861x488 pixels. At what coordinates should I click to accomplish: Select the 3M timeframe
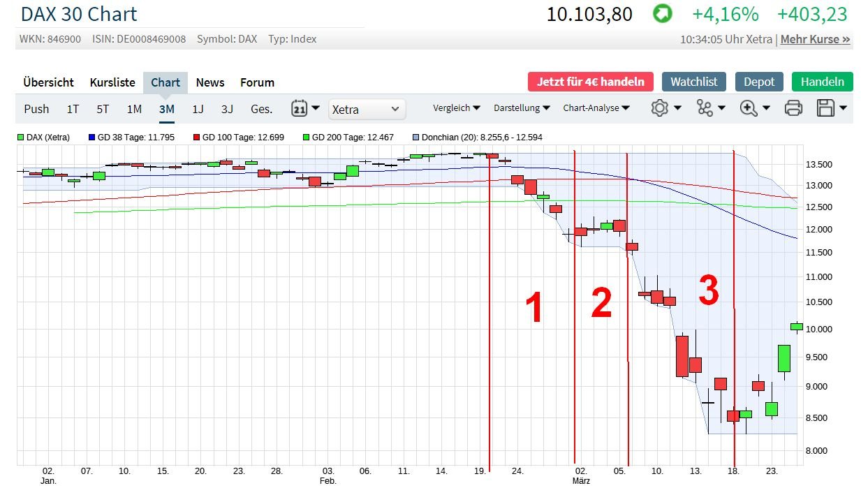point(166,109)
